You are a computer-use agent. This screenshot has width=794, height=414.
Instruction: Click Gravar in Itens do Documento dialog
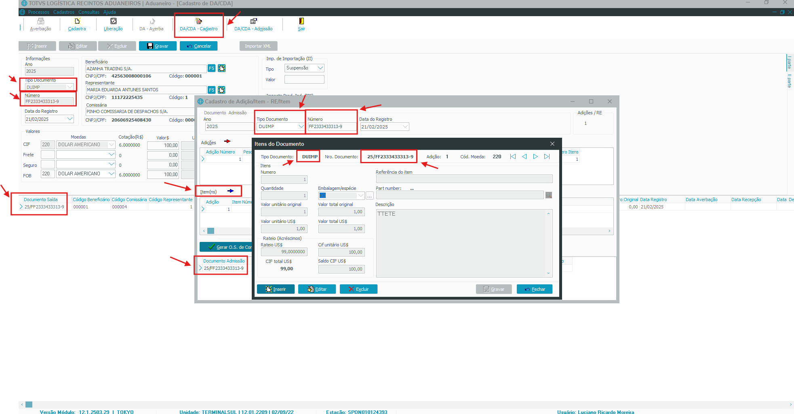494,289
